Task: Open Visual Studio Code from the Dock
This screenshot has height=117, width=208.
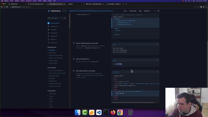Action: click(x=99, y=112)
